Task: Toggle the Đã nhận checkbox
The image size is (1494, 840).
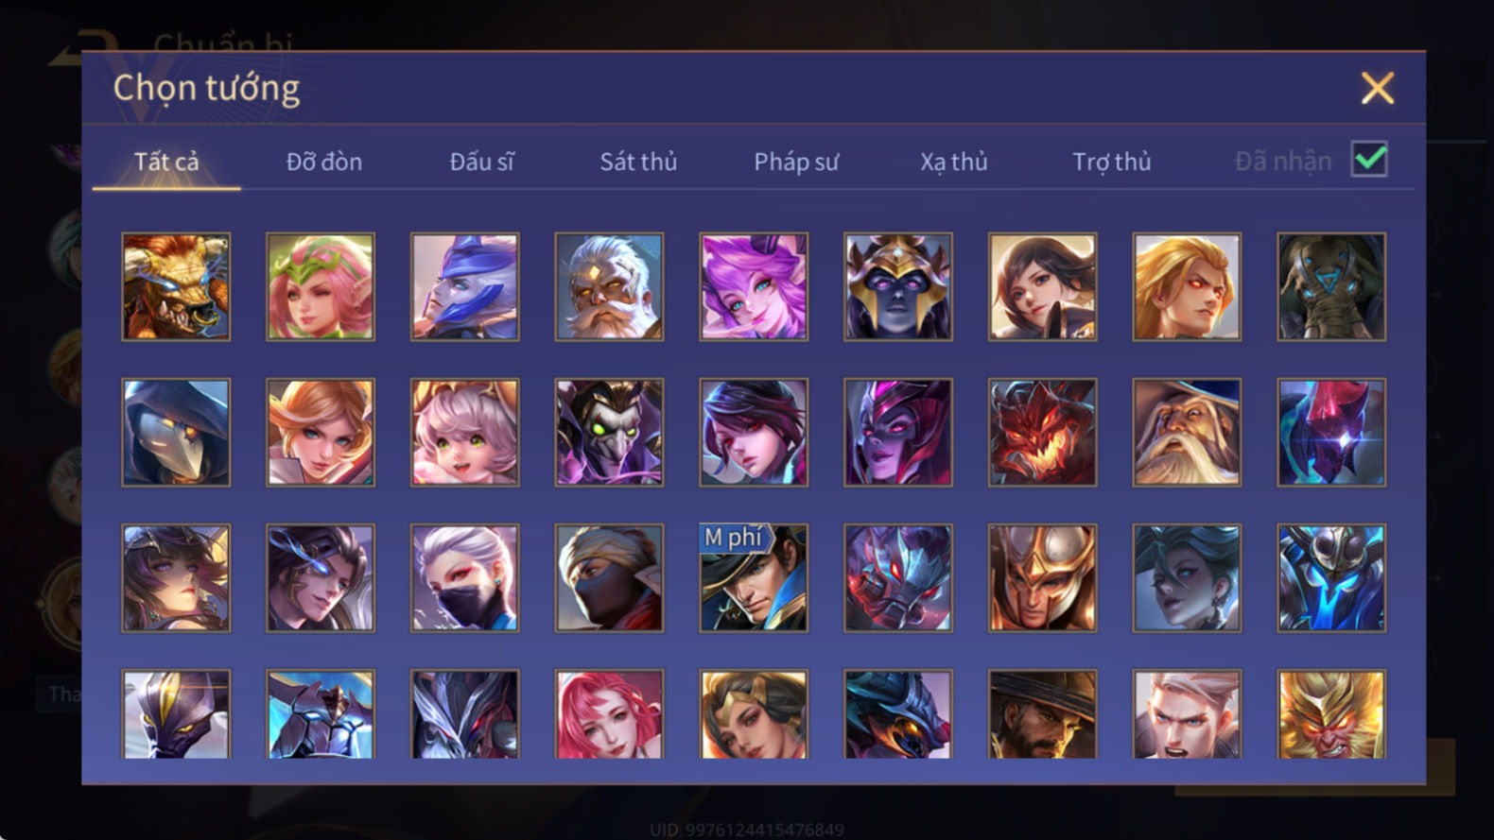Action: point(1369,160)
